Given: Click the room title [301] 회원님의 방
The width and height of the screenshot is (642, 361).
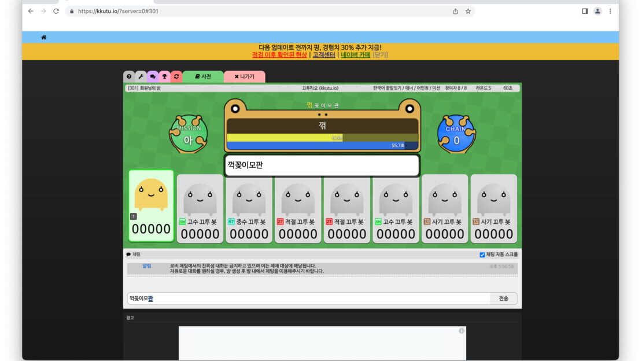Looking at the screenshot, I should point(144,88).
